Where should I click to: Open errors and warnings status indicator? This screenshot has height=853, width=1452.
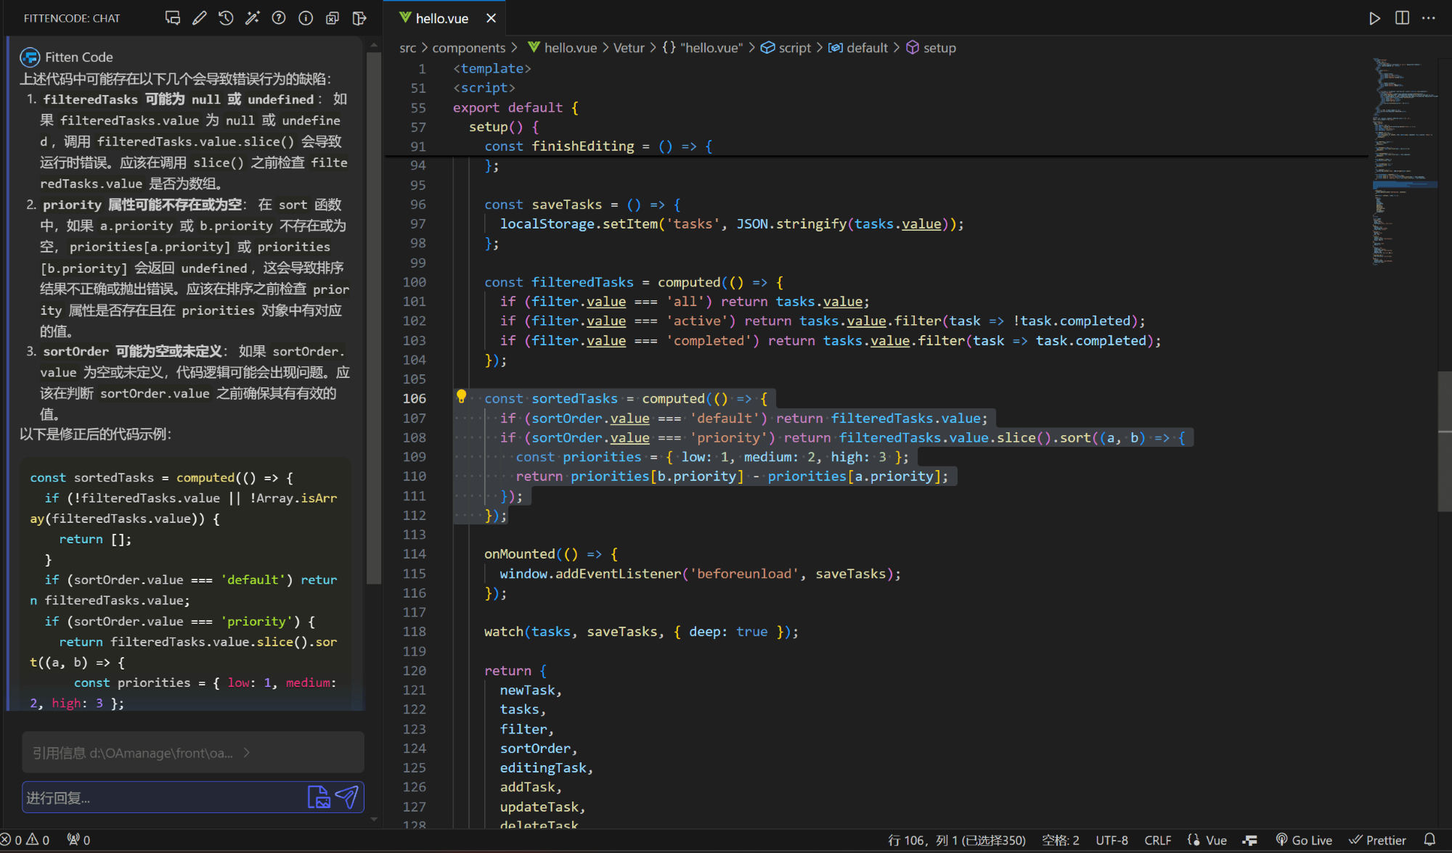pos(25,840)
